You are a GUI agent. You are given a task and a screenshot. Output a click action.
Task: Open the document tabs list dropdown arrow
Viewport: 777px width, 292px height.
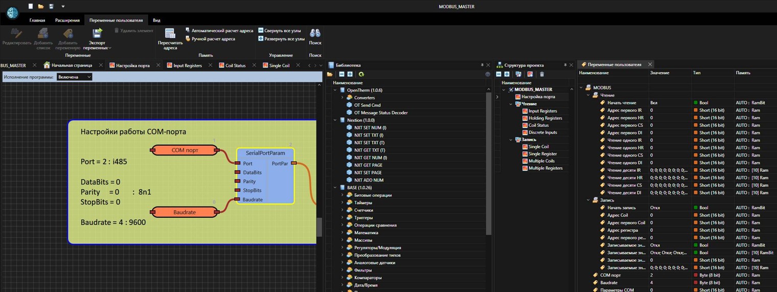321,65
